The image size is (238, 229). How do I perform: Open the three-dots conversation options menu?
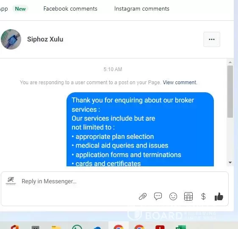(212, 39)
